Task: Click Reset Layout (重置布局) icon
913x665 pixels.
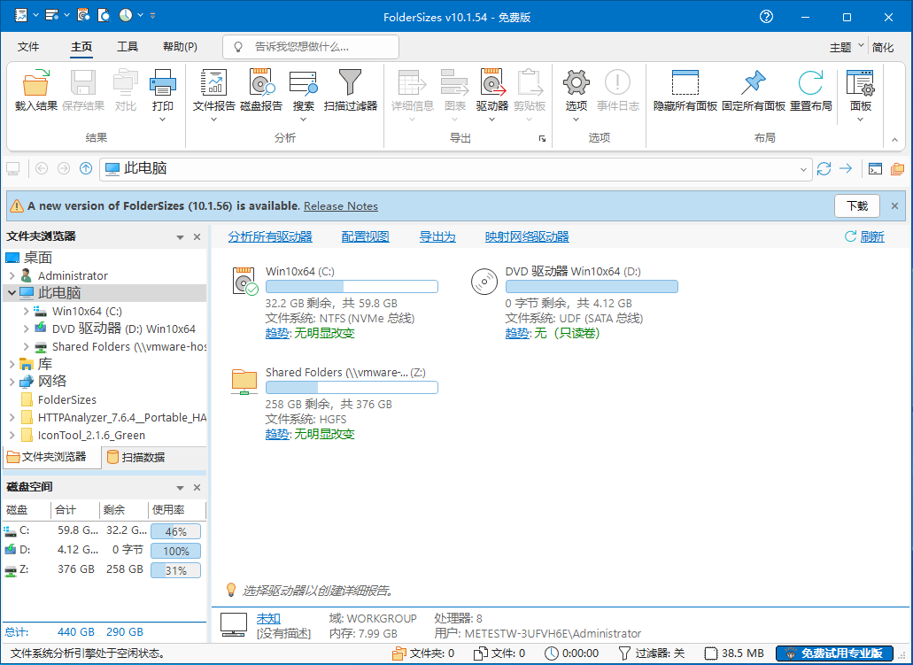Action: click(x=810, y=82)
